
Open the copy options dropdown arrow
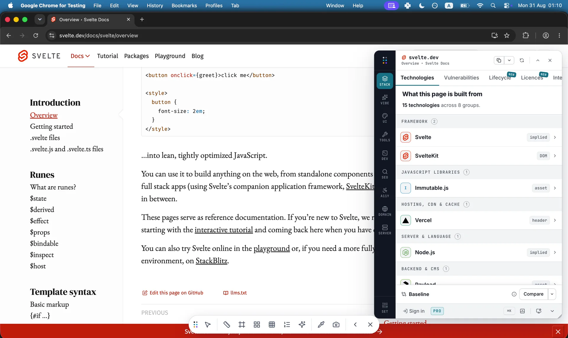[x=509, y=60]
